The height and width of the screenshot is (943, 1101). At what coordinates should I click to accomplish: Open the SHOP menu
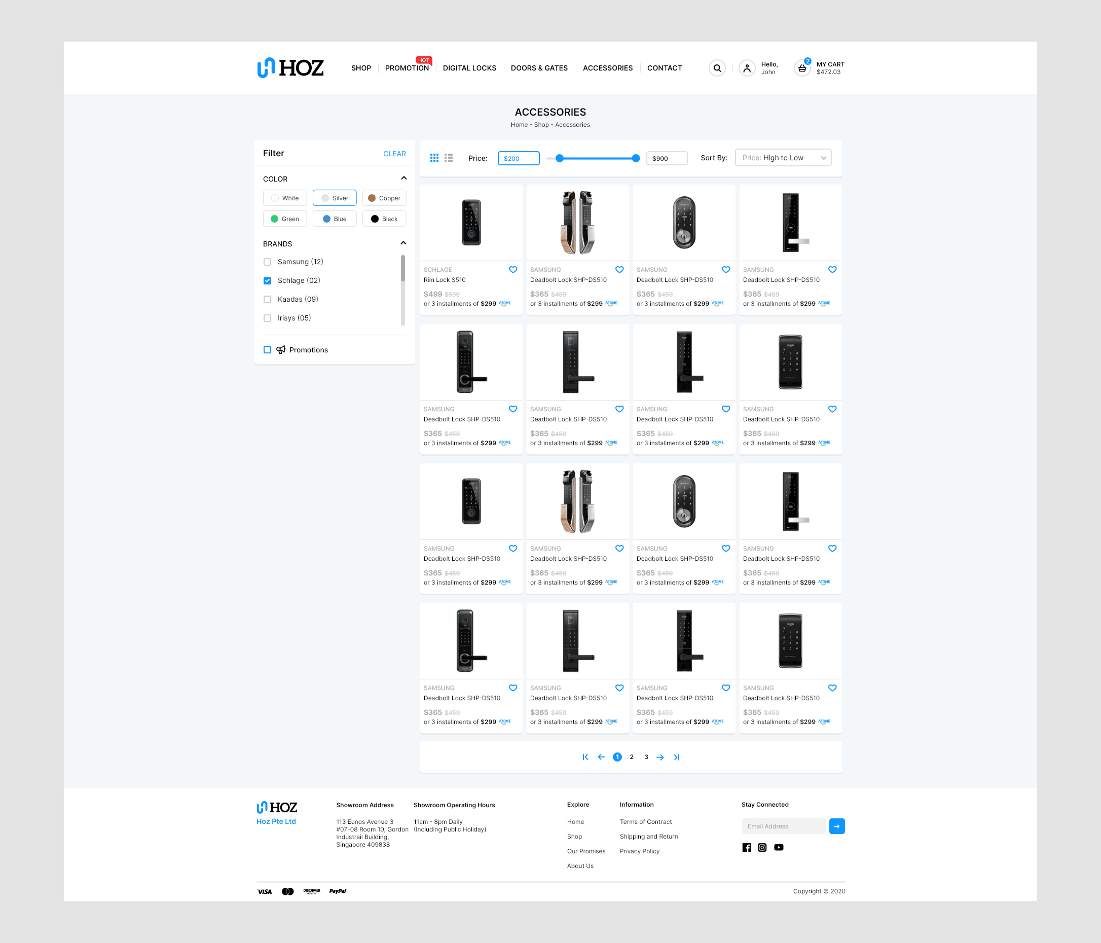pyautogui.click(x=361, y=68)
